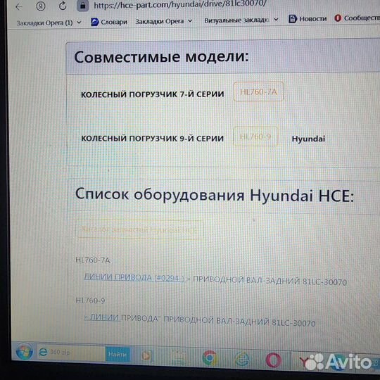Open the ЛИНИИ ПРИВОДА link under HL760-9
Viewport: 380px width, 380px height.
tap(121, 317)
